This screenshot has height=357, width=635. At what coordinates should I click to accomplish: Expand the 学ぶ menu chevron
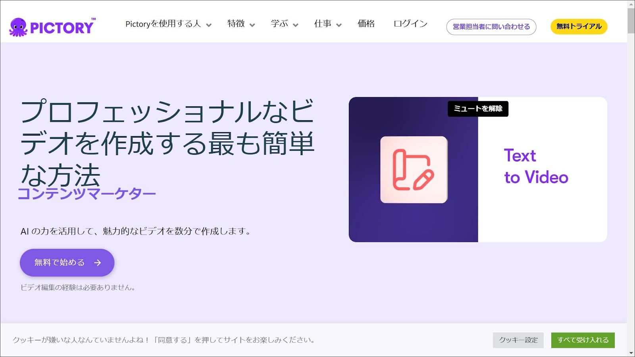click(295, 25)
